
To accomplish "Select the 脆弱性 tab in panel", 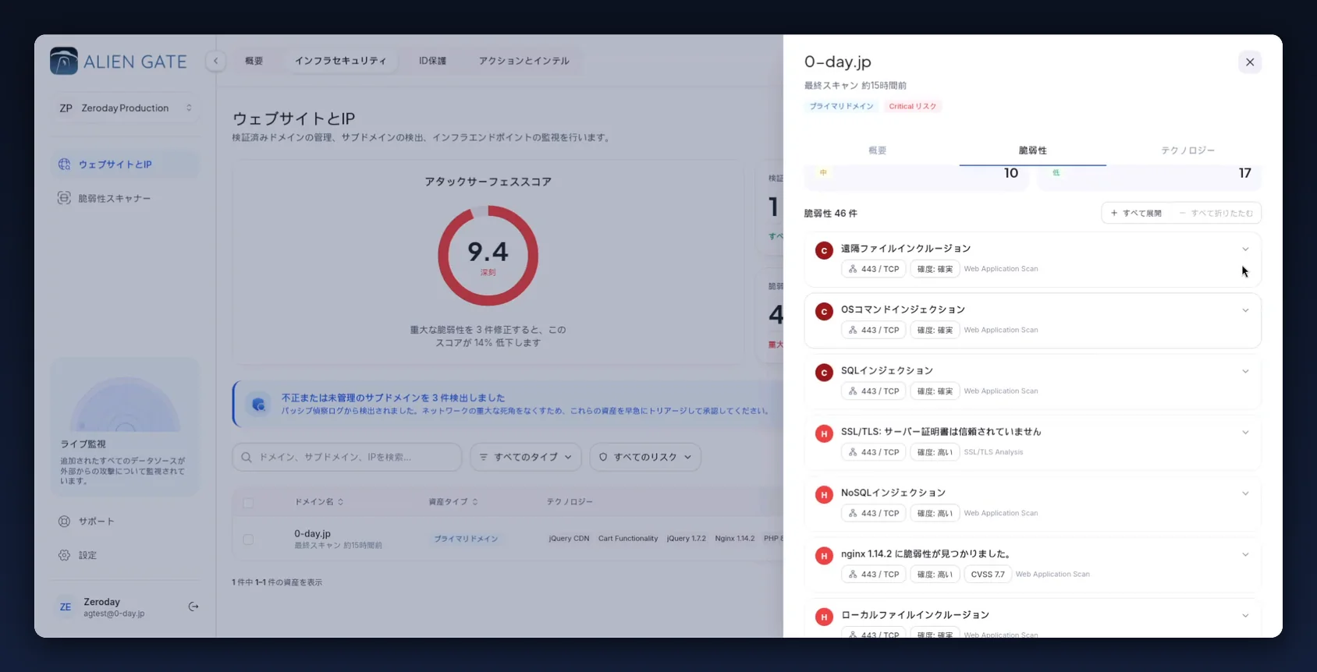I will click(x=1032, y=150).
